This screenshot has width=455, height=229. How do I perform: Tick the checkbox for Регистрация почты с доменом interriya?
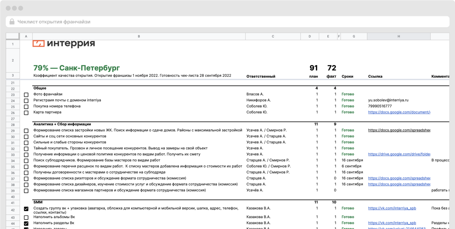[26, 101]
